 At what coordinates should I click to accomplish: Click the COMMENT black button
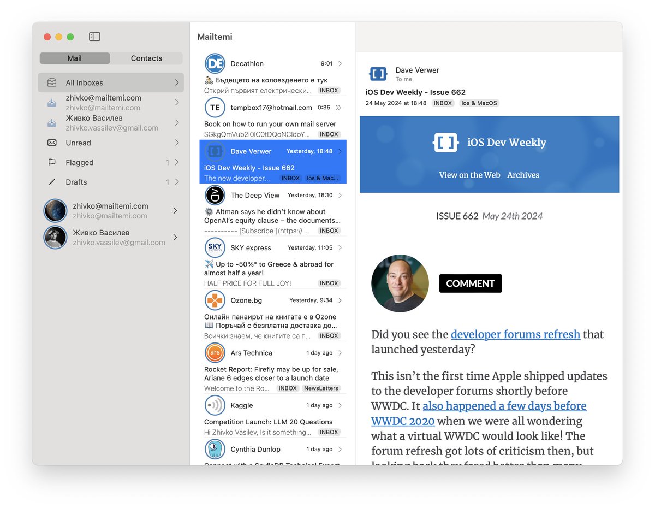471,283
